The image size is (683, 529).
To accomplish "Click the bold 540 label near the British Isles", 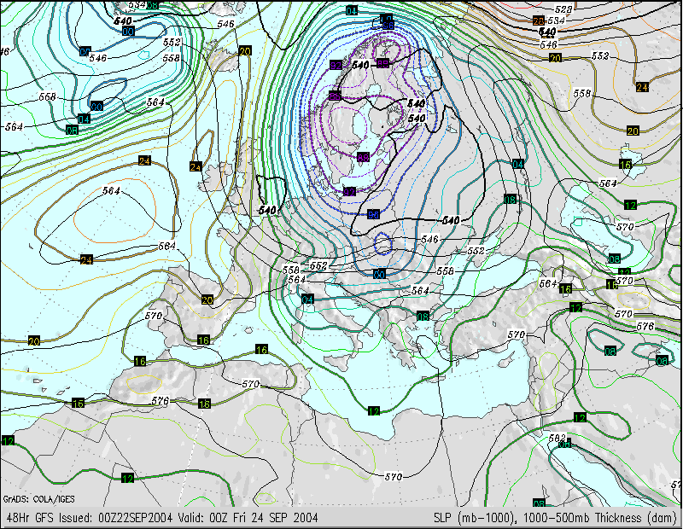I will [268, 209].
